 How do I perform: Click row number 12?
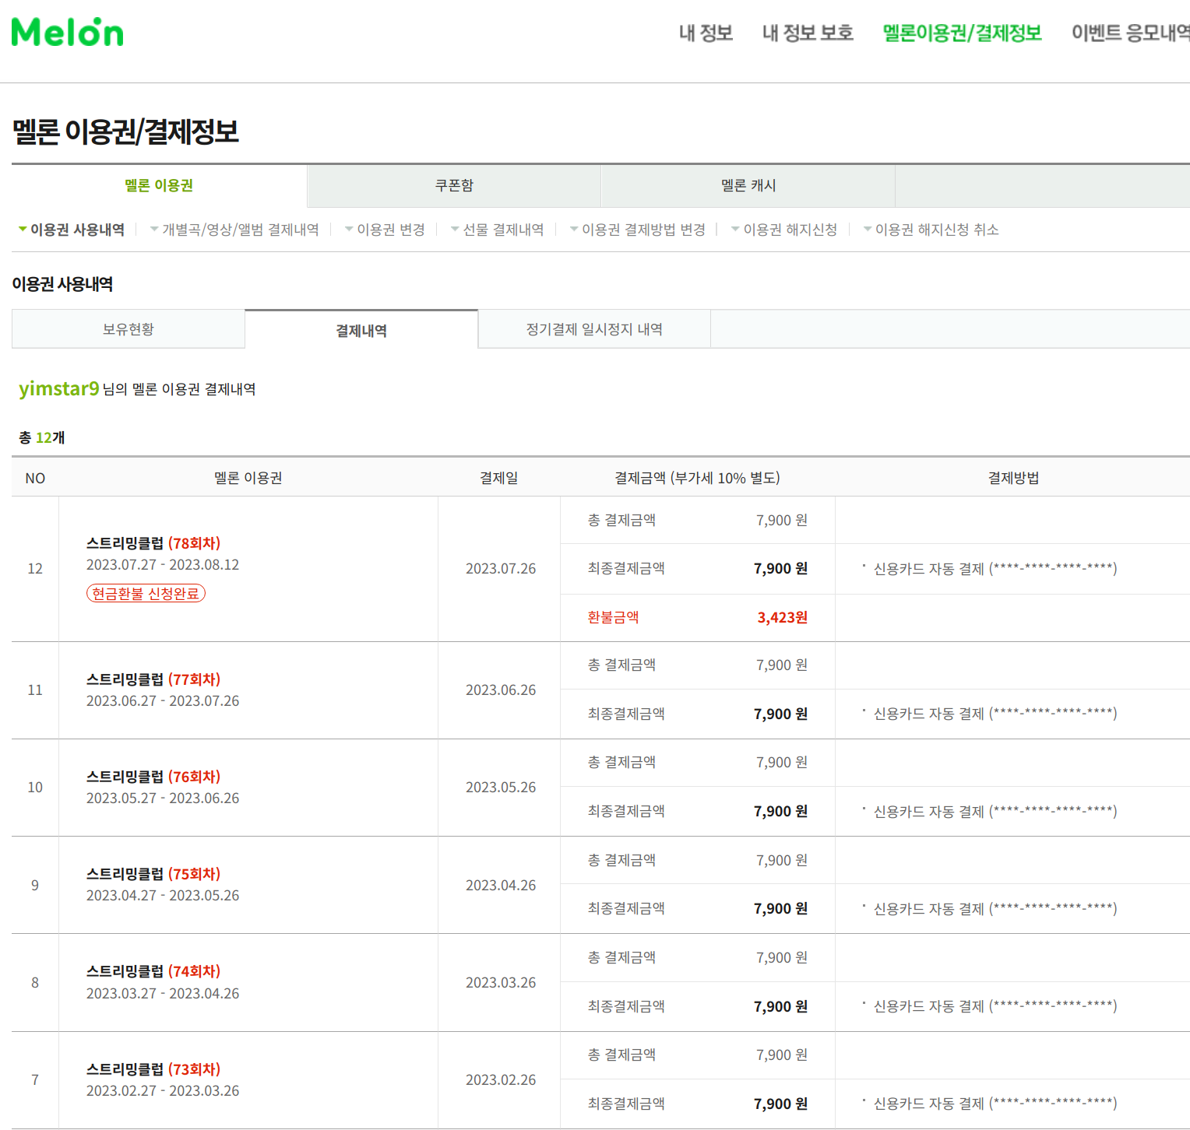click(x=35, y=569)
